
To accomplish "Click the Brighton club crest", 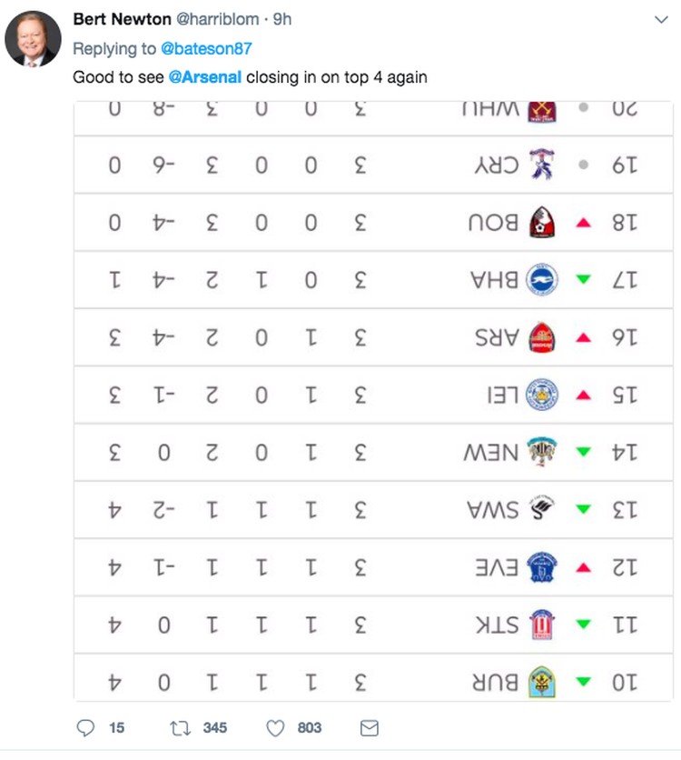I will tap(542, 279).
